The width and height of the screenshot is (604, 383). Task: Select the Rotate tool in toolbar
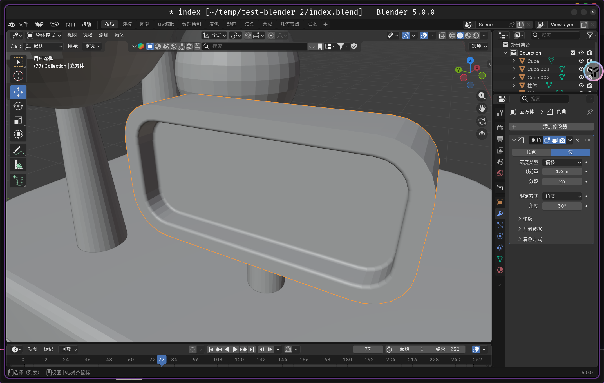pyautogui.click(x=18, y=106)
